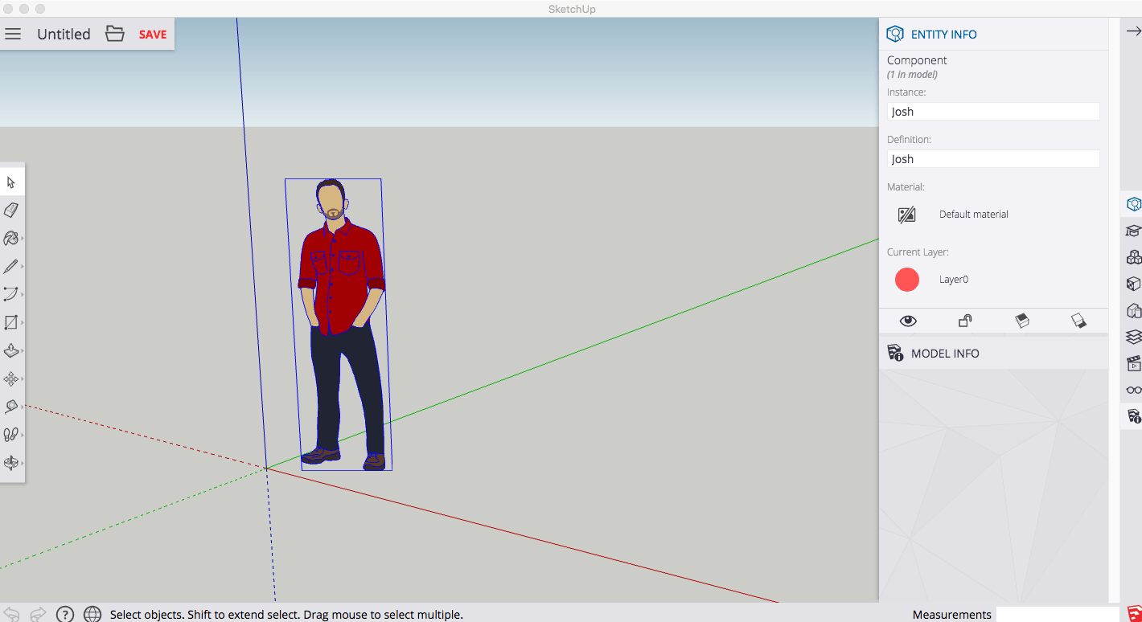Select the Line drawing tool

click(12, 266)
